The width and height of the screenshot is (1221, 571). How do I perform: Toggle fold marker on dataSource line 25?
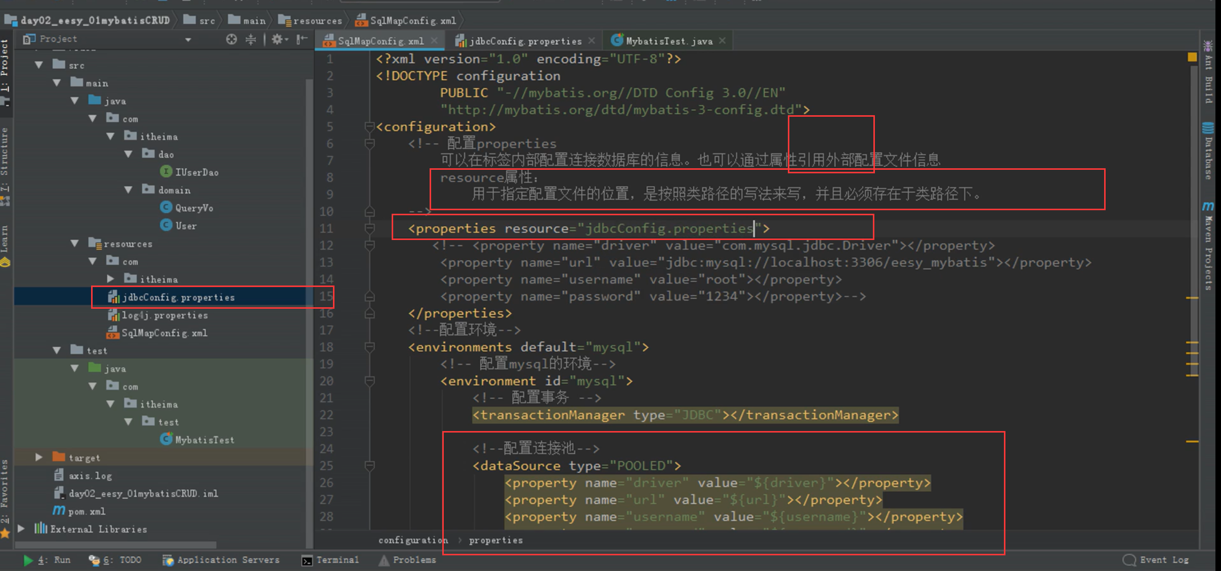pyautogui.click(x=370, y=466)
